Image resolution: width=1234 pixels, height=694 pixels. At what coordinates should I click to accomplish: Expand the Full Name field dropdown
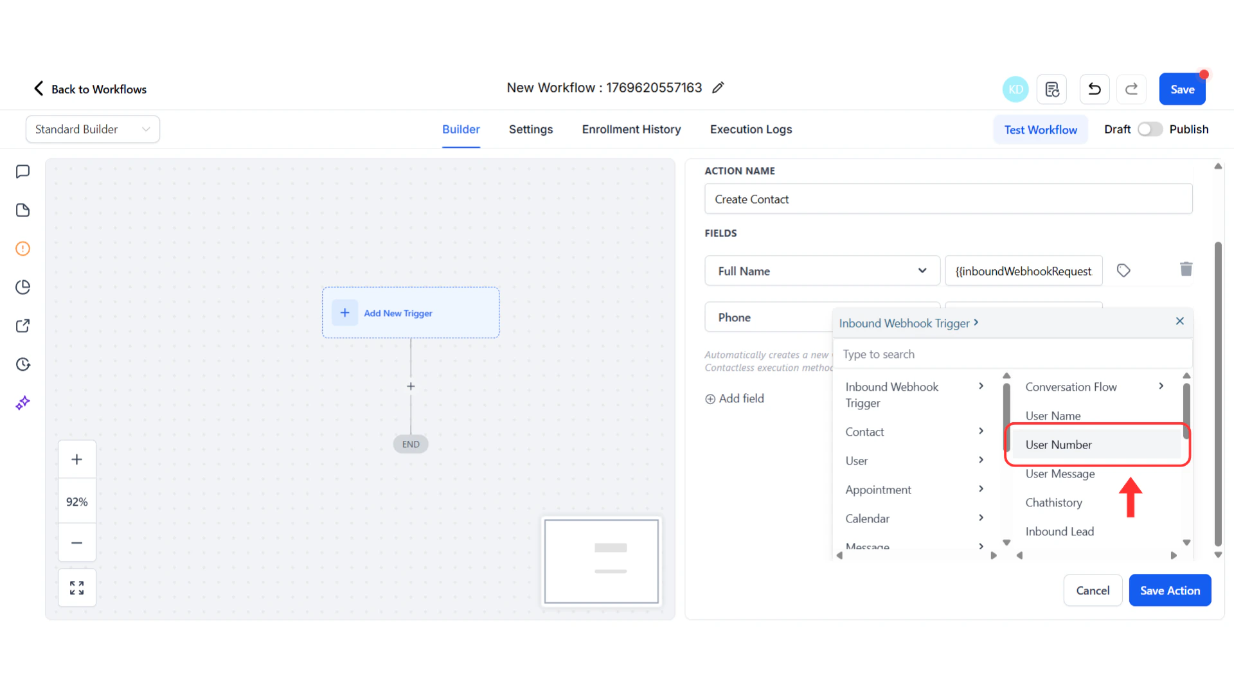922,271
